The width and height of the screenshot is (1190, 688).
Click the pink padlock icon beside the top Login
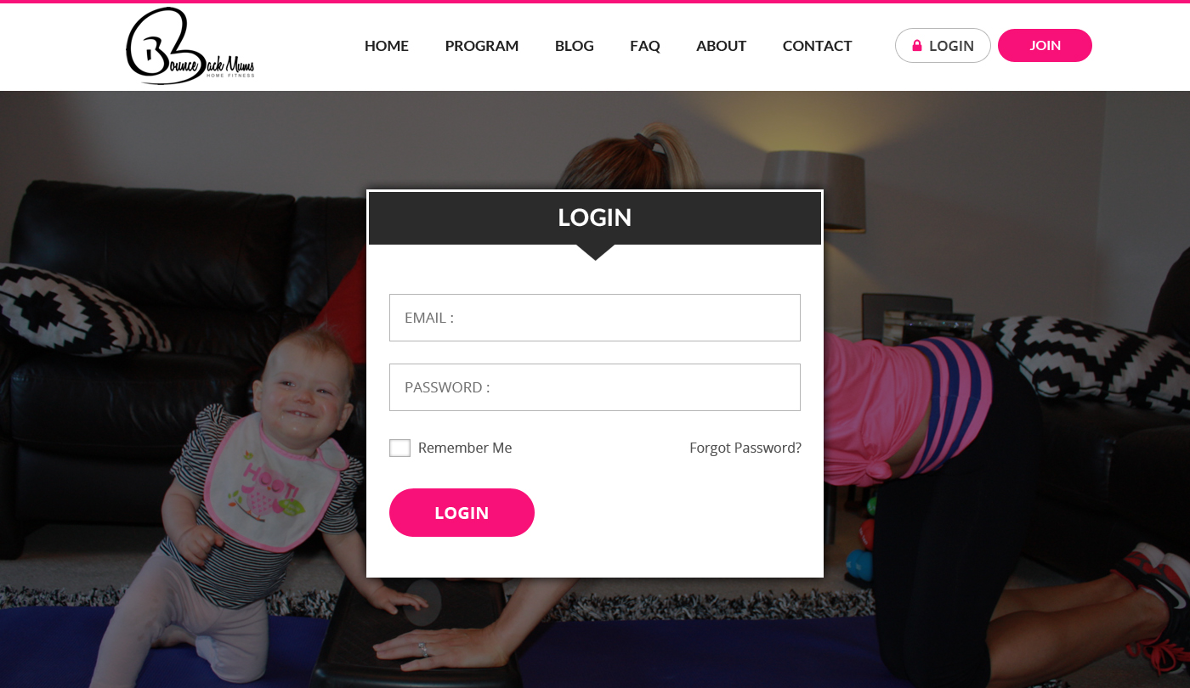(917, 46)
